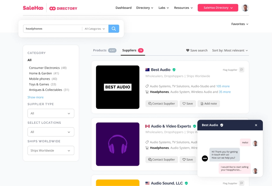
Task: Open the Audio & Video Experts supplier name
Action: (171, 126)
